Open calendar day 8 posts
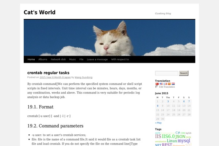 tap(158, 106)
